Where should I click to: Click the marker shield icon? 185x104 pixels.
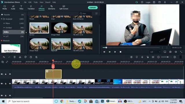click(x=137, y=57)
